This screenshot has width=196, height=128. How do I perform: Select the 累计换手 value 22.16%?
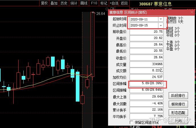point(146,110)
